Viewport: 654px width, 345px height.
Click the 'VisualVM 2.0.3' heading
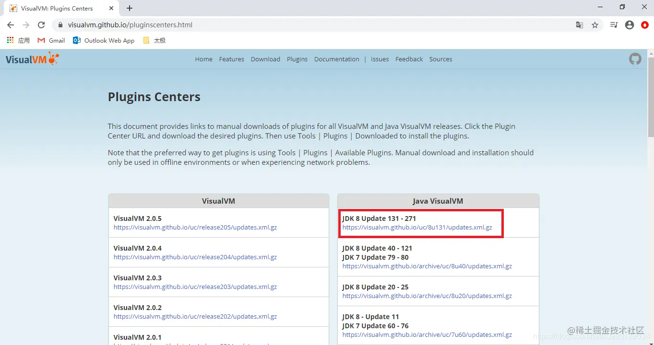(x=138, y=278)
